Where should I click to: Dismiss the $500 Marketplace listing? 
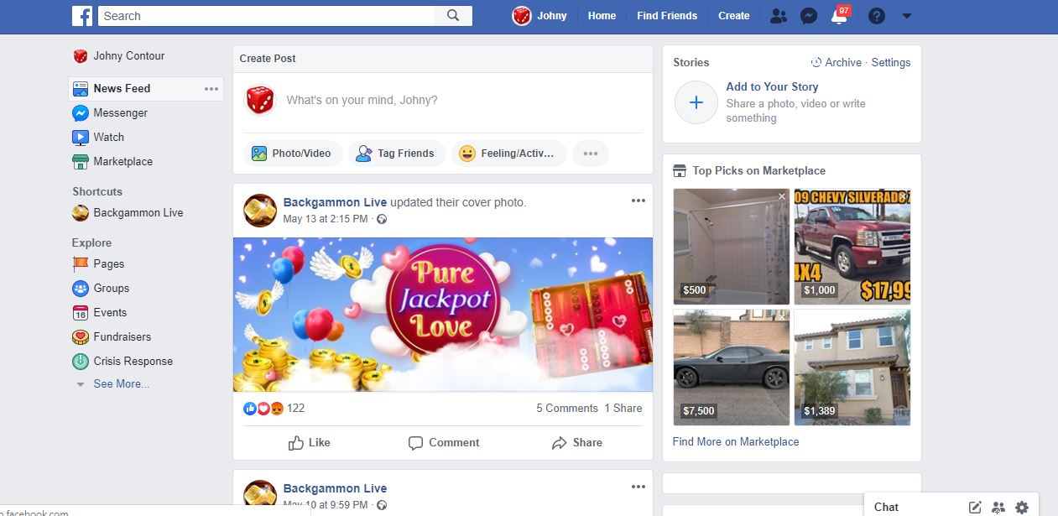coord(782,196)
